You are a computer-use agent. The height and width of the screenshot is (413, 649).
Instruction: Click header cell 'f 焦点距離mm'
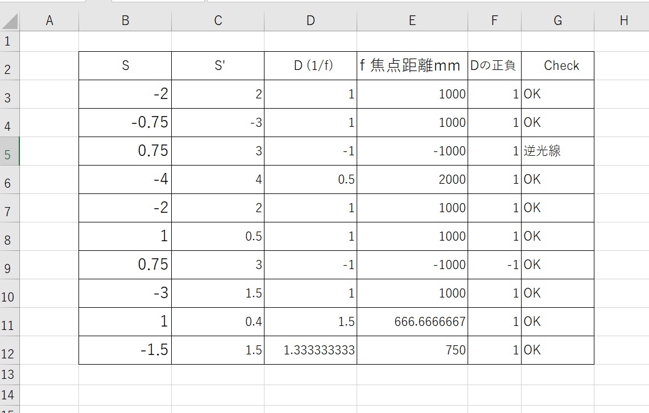coord(412,66)
